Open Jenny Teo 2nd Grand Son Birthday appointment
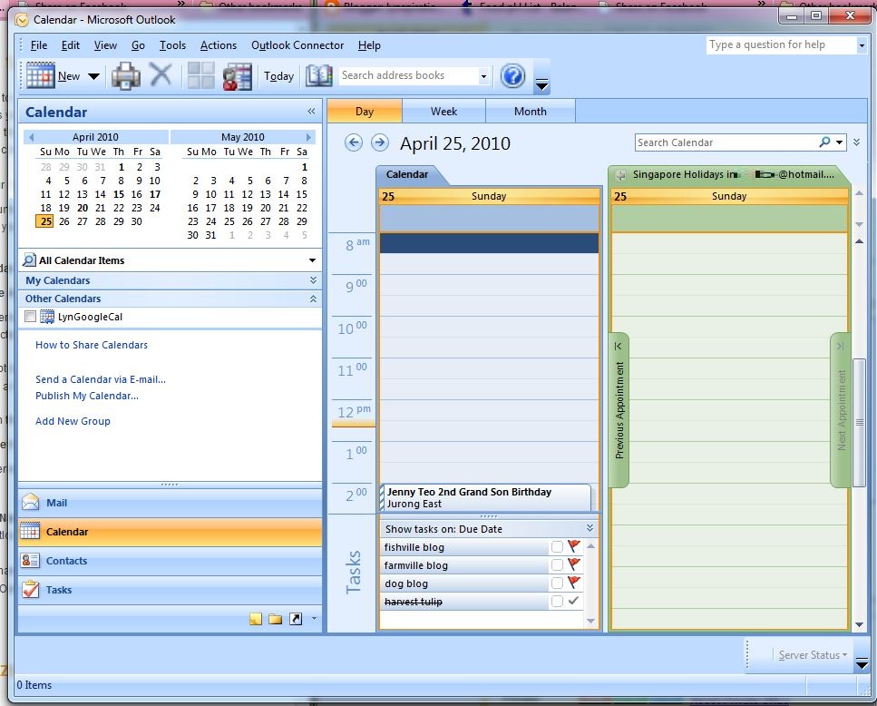877x706 pixels. [485, 497]
